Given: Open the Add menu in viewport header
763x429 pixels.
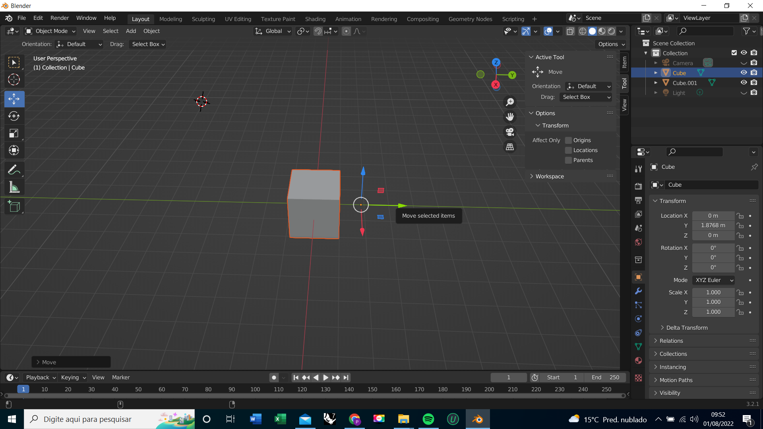Looking at the screenshot, I should pyautogui.click(x=131, y=31).
